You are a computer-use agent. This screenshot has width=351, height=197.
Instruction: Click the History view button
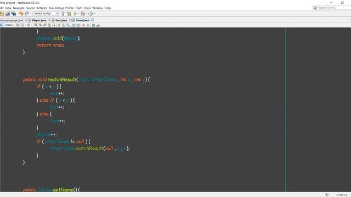[x=9, y=25]
